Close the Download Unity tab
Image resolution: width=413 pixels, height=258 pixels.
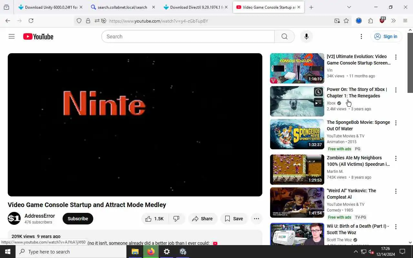pos(81,7)
